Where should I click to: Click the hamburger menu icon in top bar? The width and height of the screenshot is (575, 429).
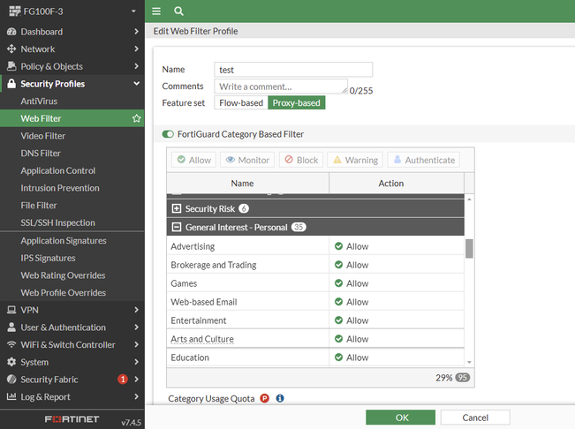pos(156,11)
